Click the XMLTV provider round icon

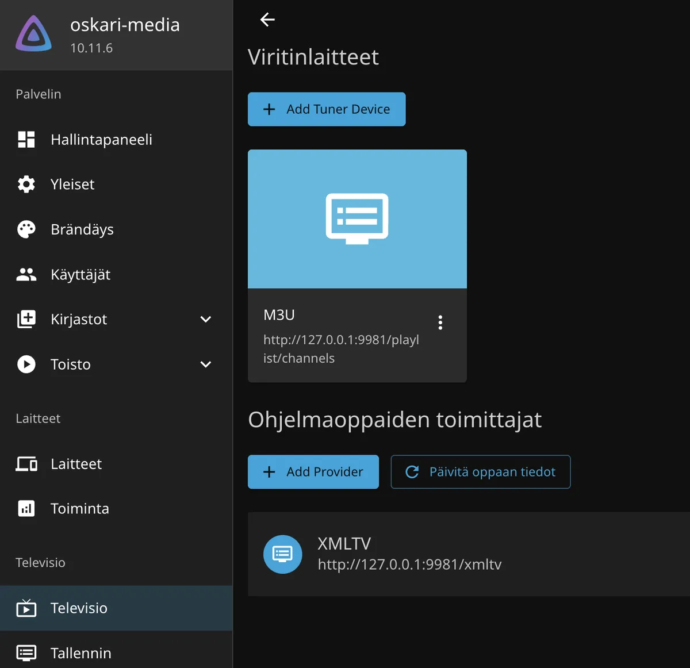tap(282, 554)
